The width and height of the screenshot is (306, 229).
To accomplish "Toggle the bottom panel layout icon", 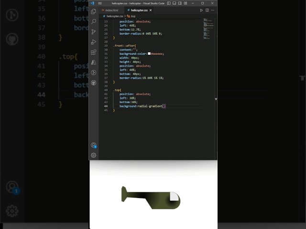I will tap(174, 3).
